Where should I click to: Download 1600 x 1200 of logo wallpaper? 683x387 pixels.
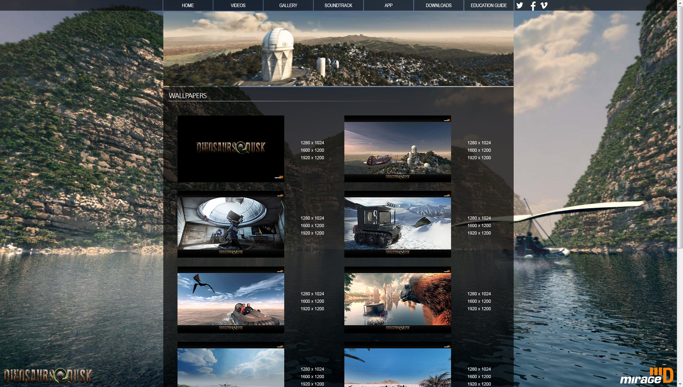(312, 150)
